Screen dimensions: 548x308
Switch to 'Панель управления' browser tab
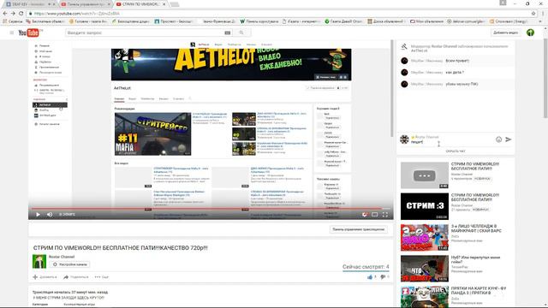click(x=86, y=4)
